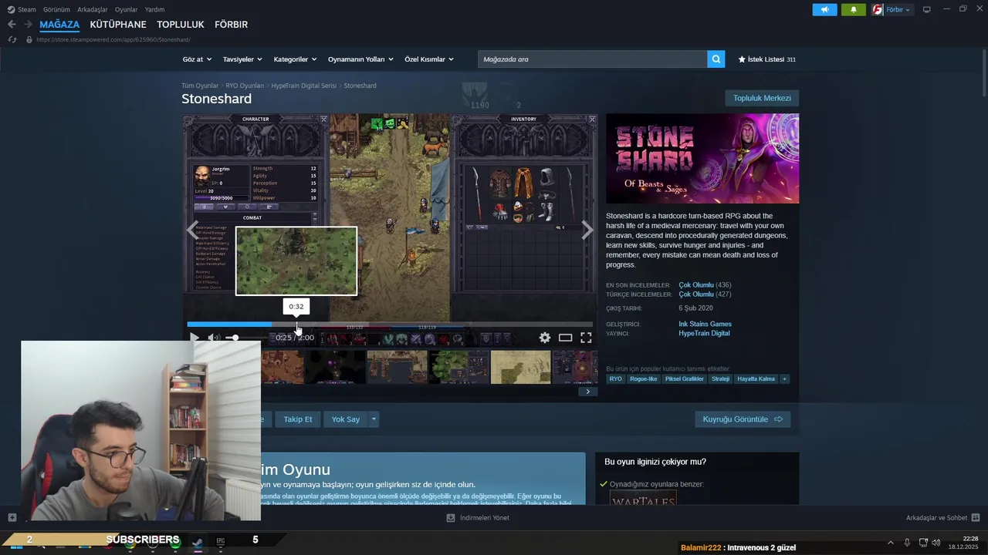Open the announcements megaphone button

pyautogui.click(x=824, y=10)
